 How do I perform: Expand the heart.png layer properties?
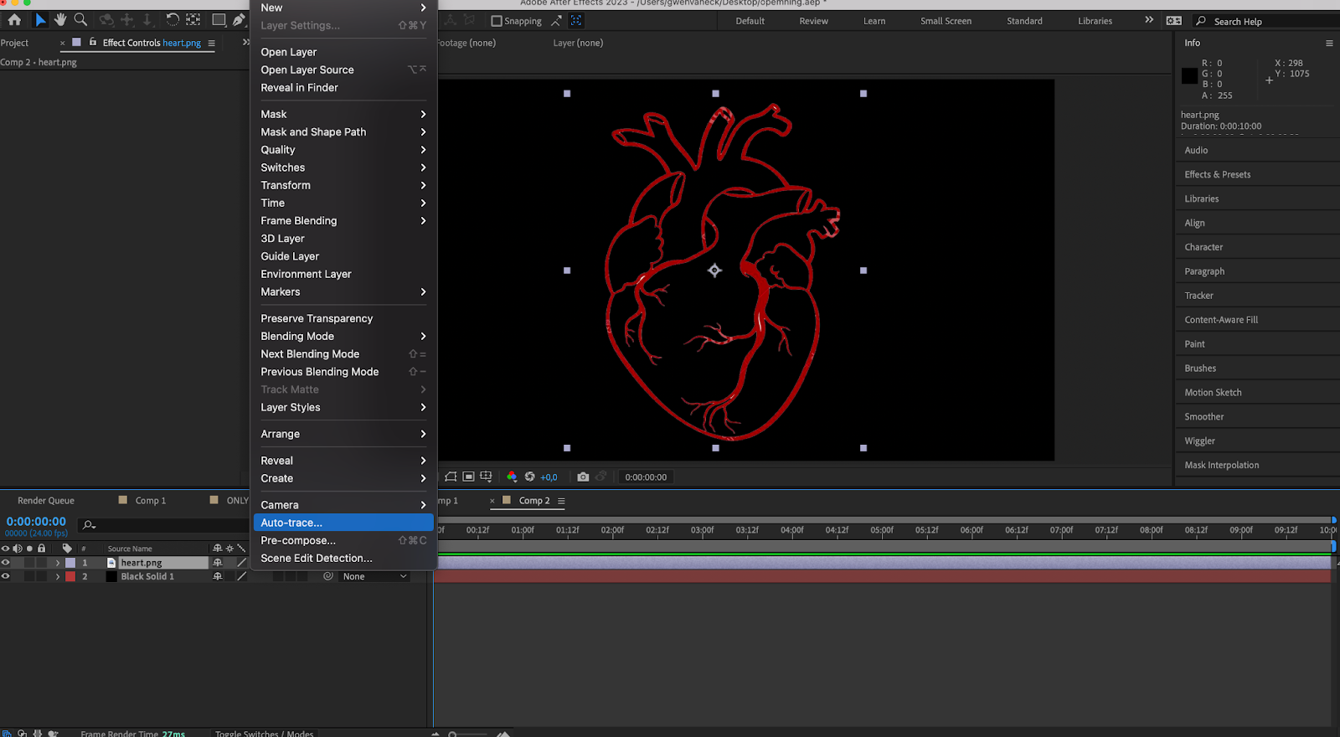[58, 563]
